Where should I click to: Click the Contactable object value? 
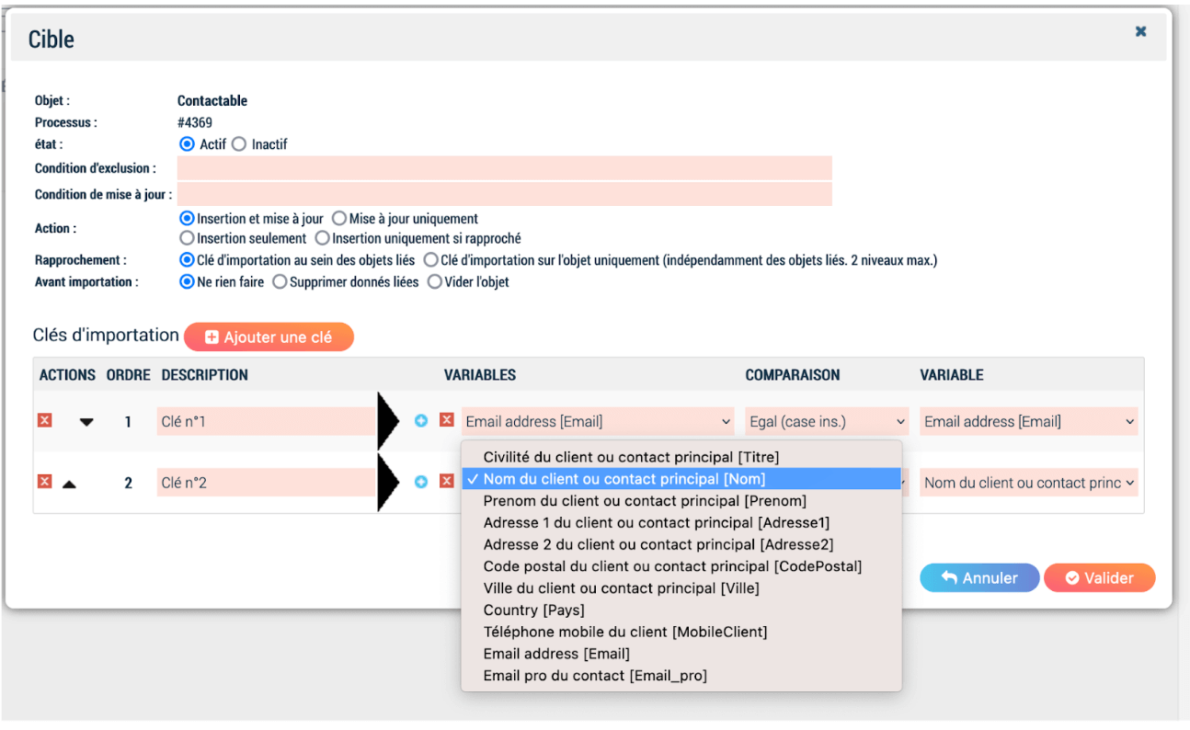[x=212, y=101]
